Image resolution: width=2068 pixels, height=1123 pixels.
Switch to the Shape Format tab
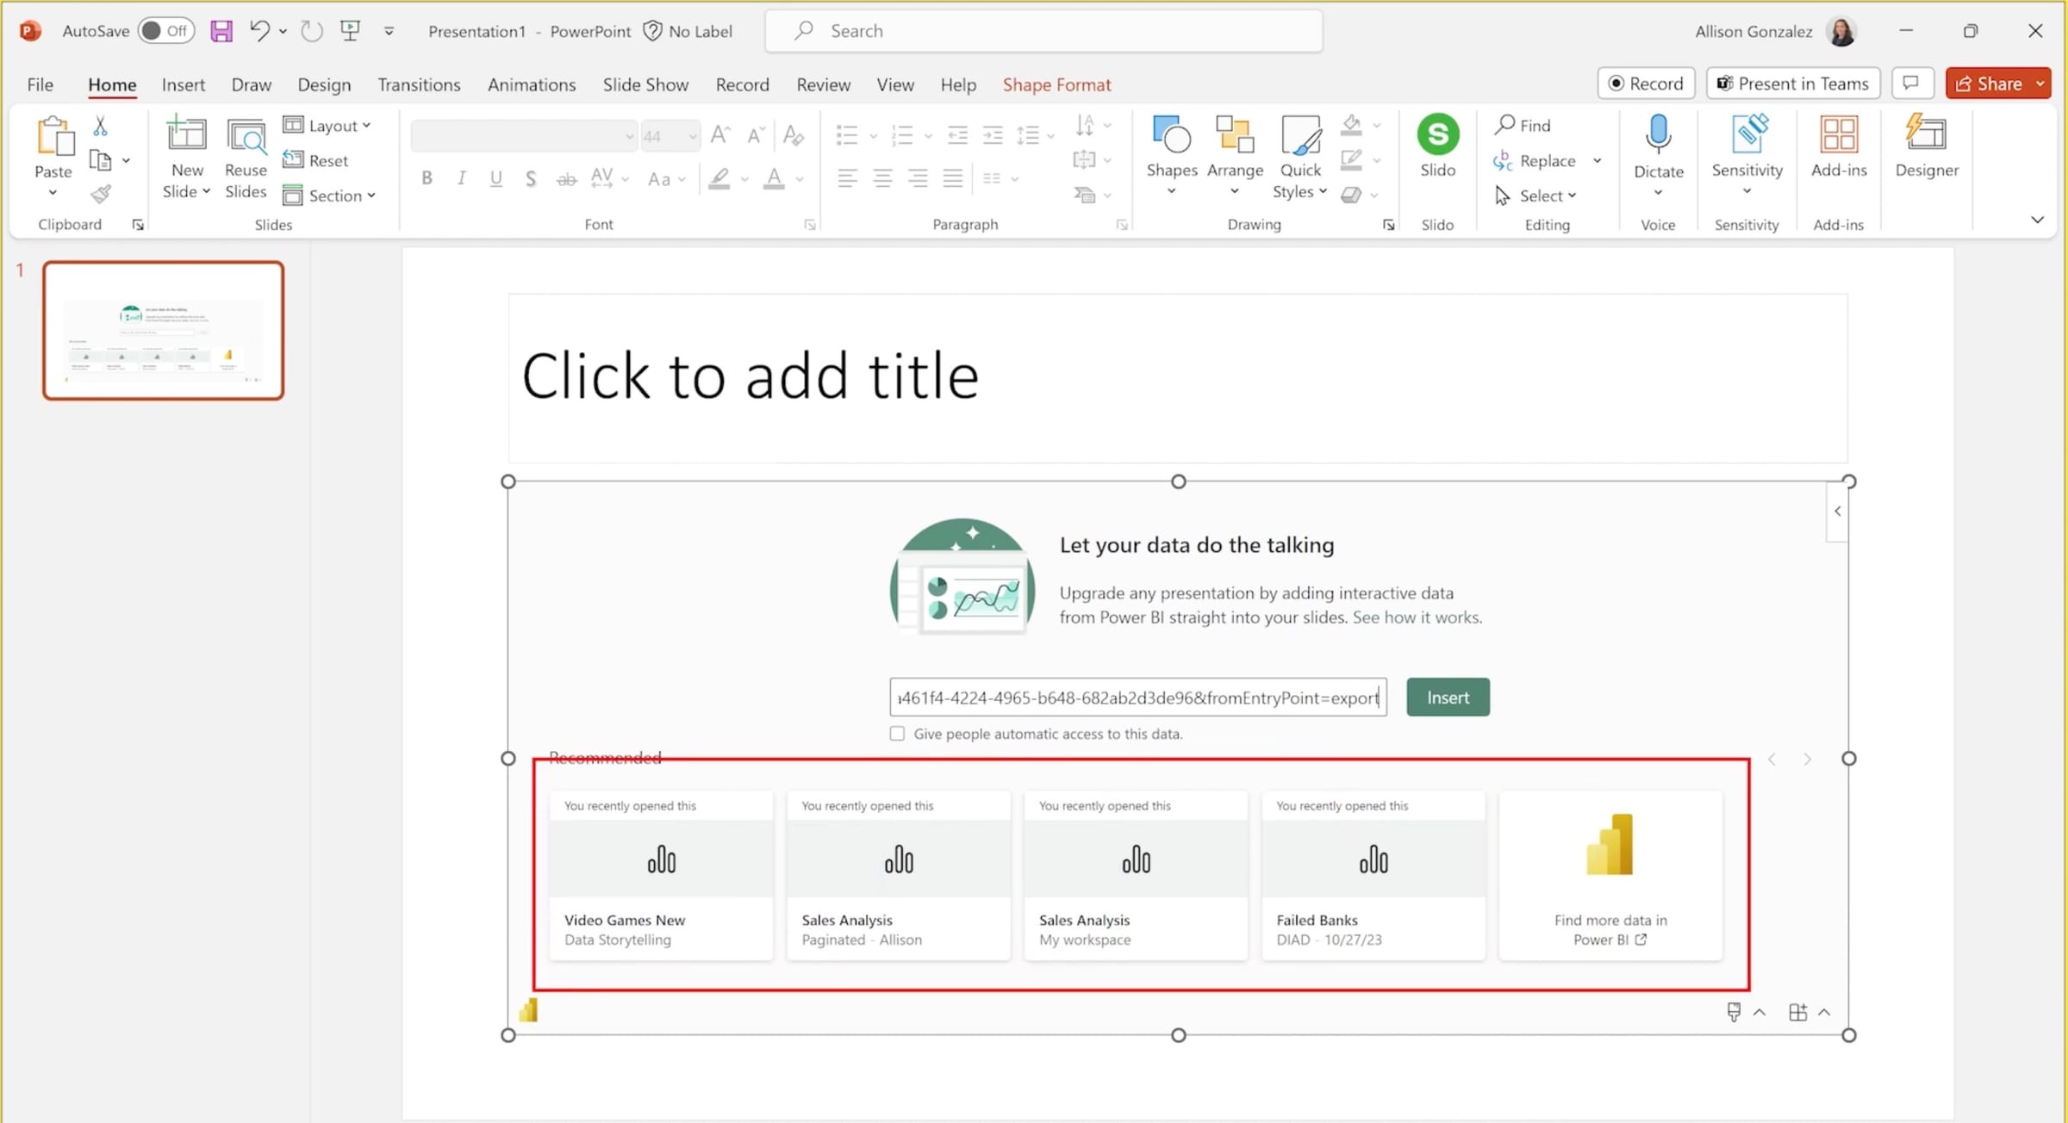tap(1057, 84)
